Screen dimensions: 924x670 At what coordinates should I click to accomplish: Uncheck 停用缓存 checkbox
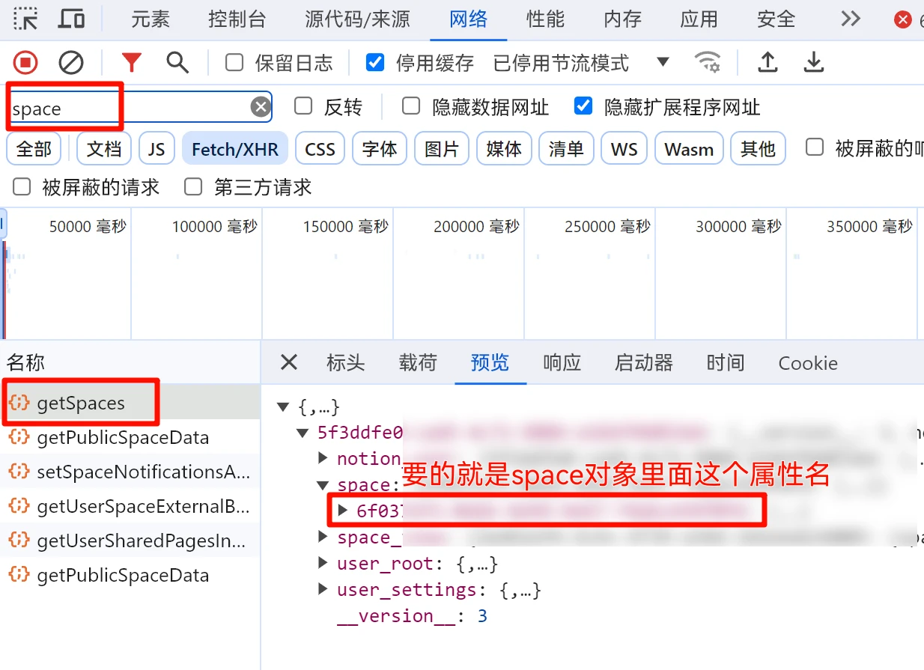pyautogui.click(x=375, y=63)
